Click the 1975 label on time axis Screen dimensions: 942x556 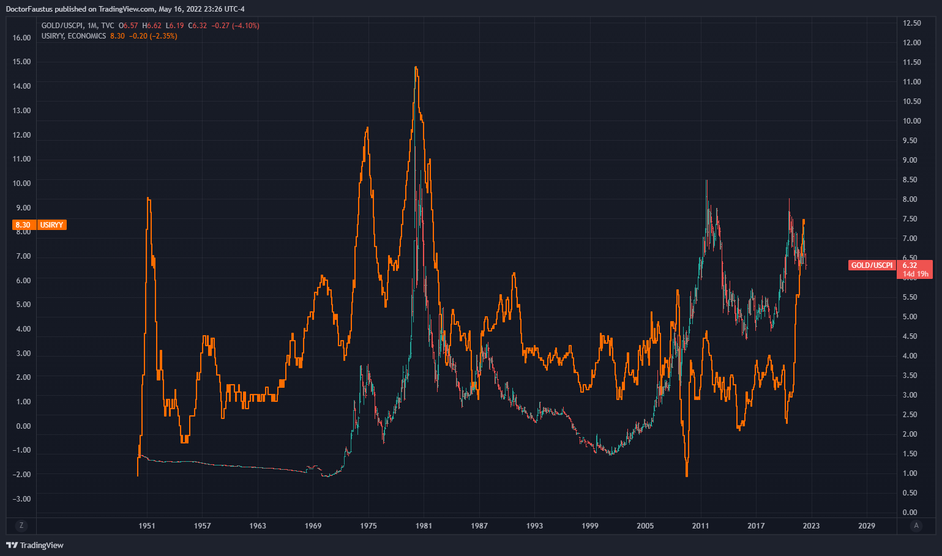click(368, 525)
